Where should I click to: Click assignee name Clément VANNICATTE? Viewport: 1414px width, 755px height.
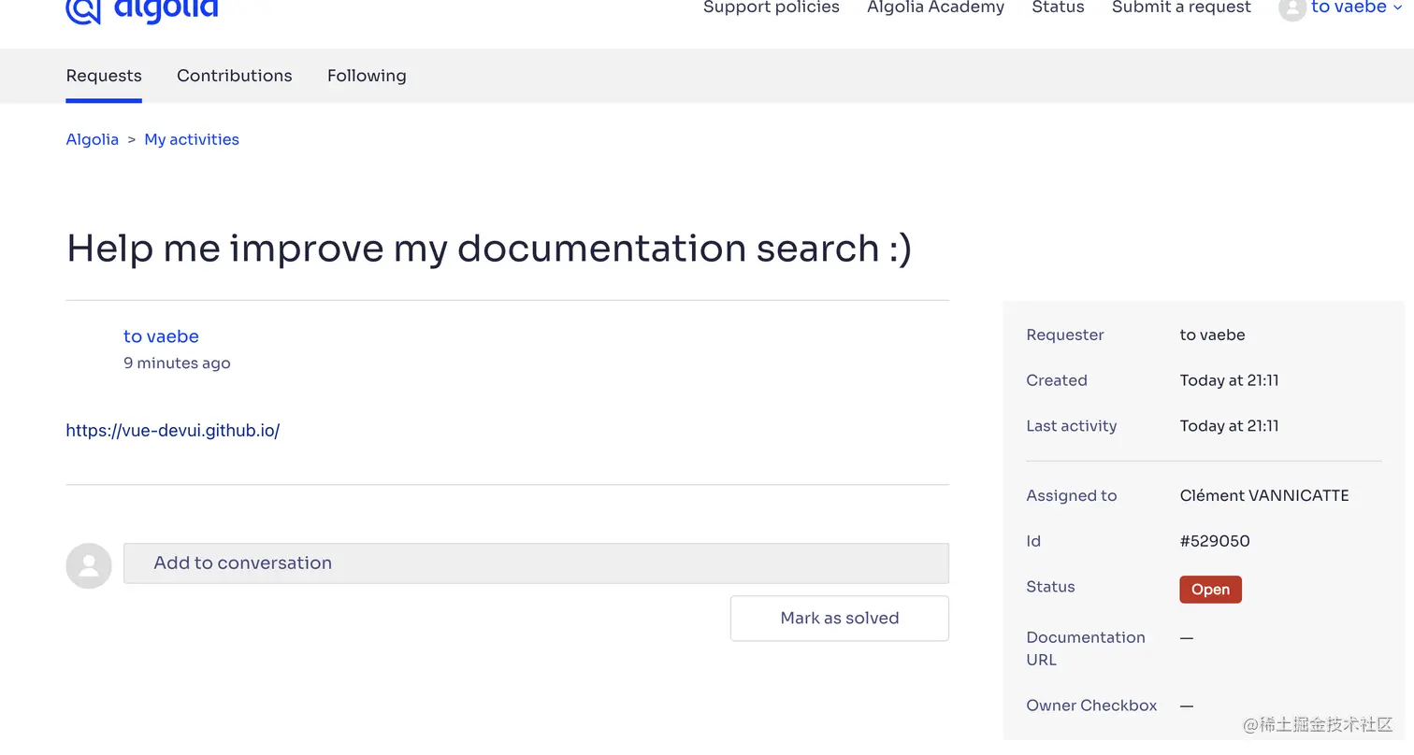(1264, 496)
